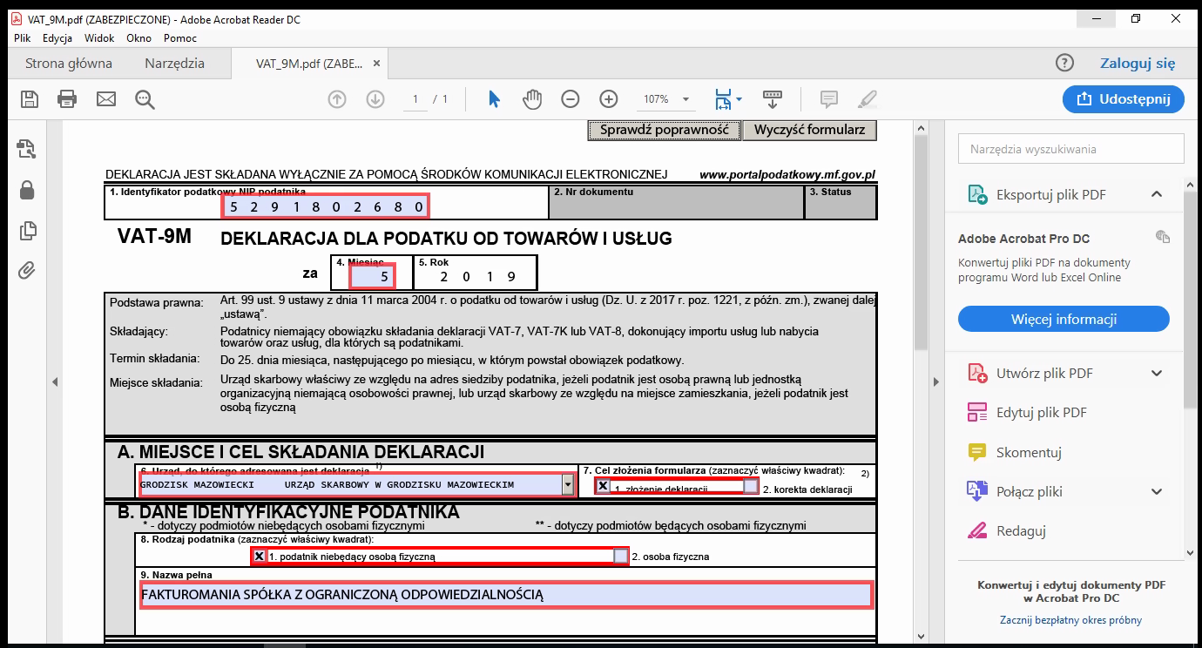Collapse the Eksportuj plik PDF section
Screen dimensions: 1202x648
[x=1157, y=194]
